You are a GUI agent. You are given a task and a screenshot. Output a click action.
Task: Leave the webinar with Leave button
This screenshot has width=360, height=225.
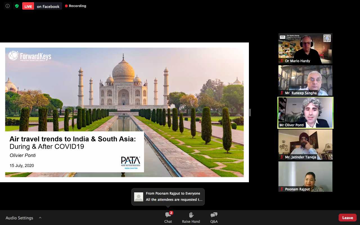(347, 218)
